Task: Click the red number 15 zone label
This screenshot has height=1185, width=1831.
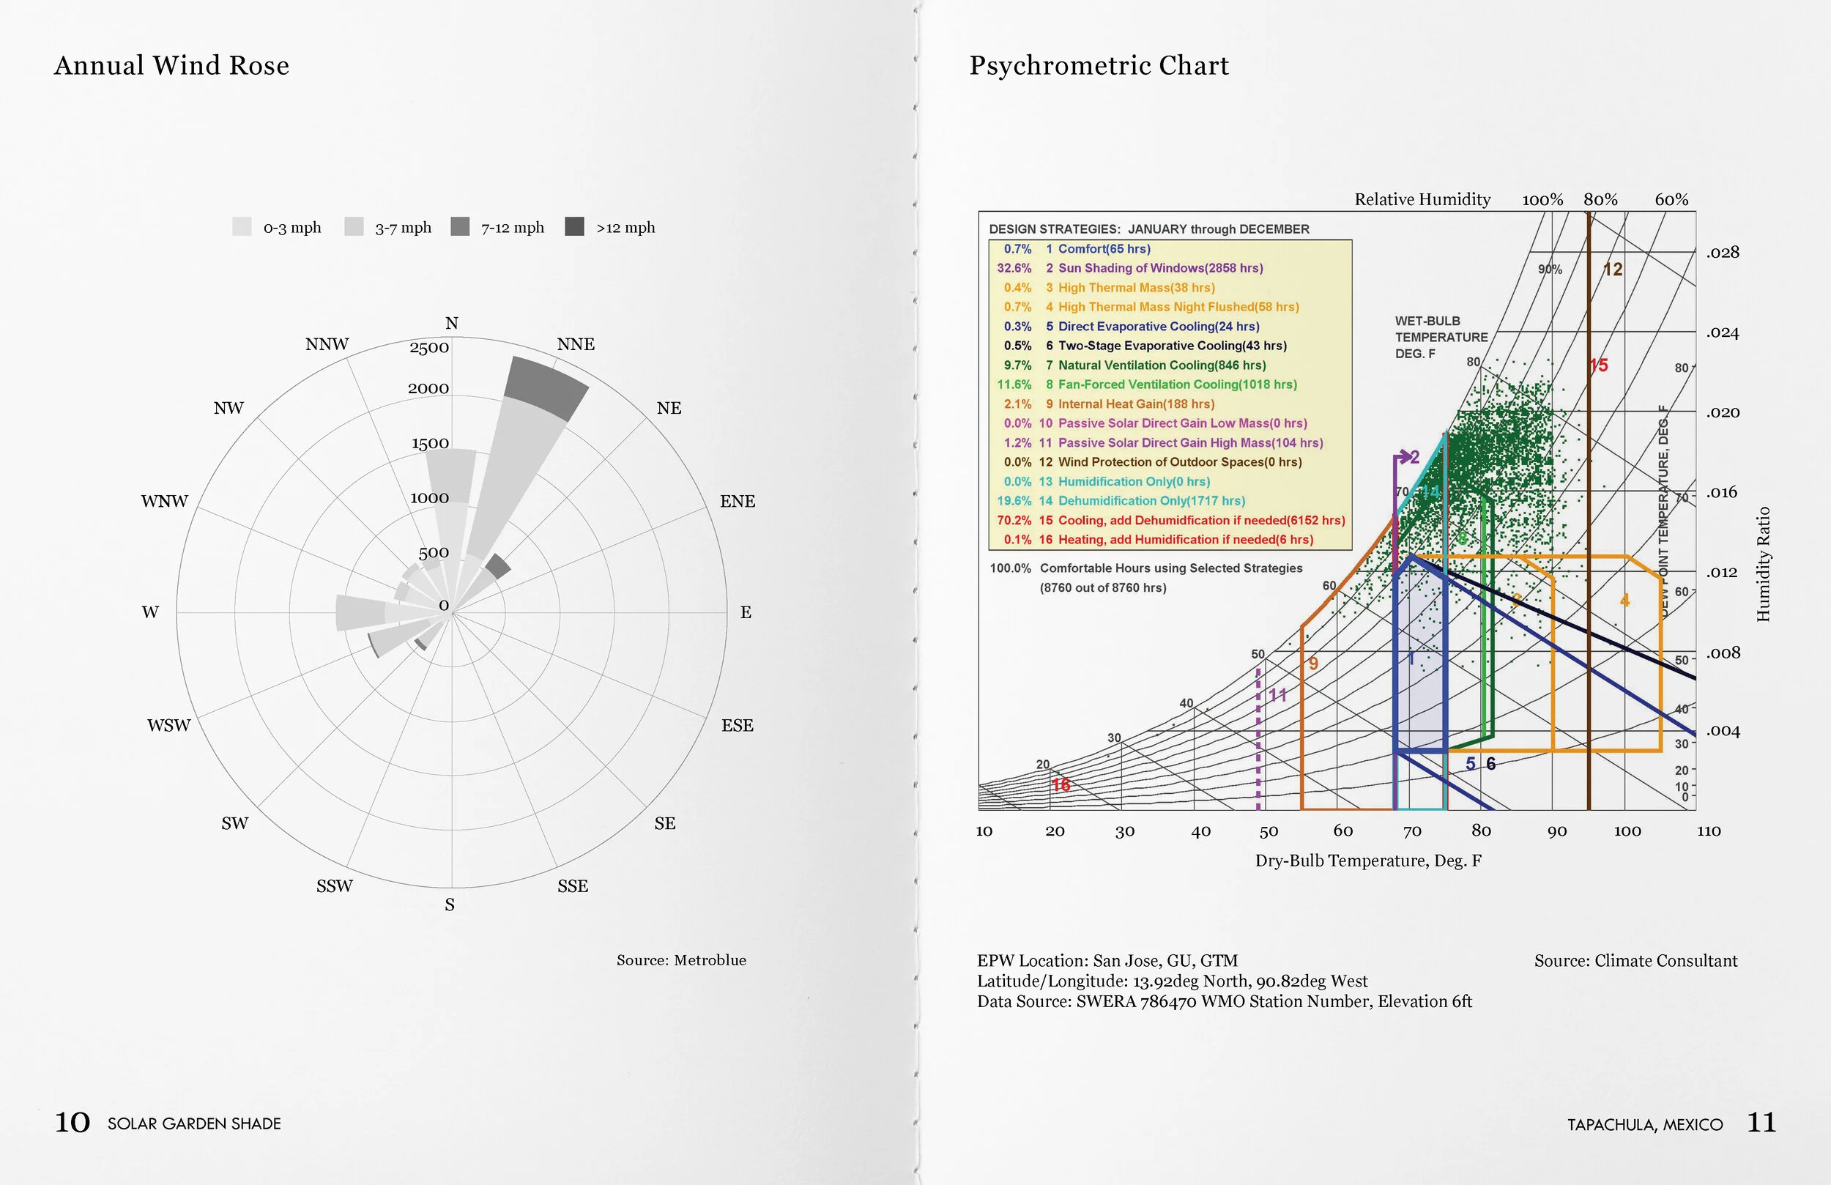Action: (x=1599, y=365)
